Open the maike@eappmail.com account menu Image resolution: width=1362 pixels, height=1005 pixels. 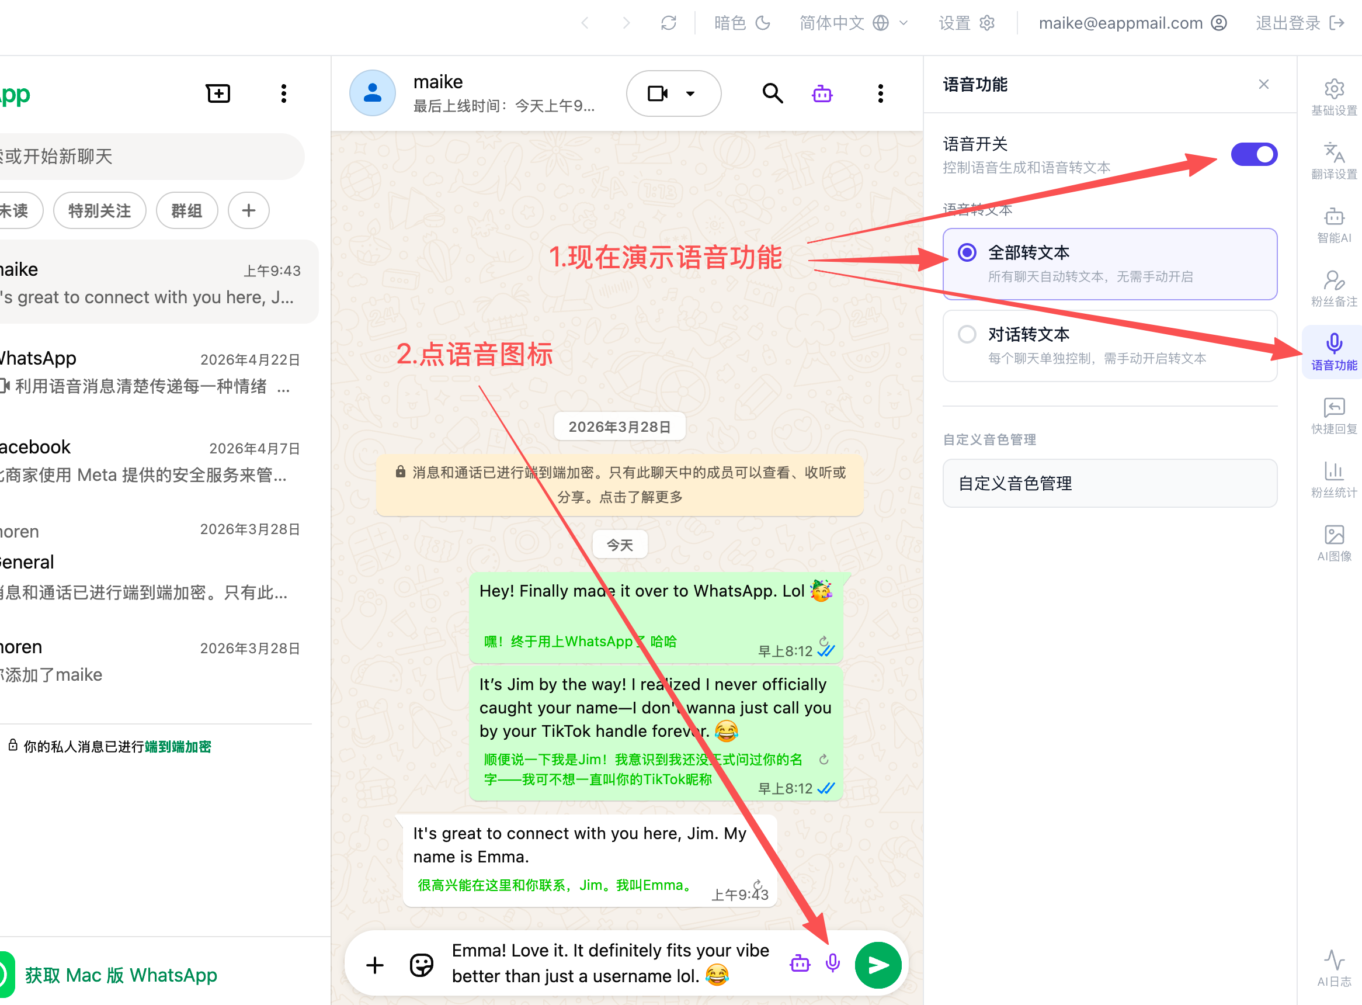pyautogui.click(x=1132, y=23)
